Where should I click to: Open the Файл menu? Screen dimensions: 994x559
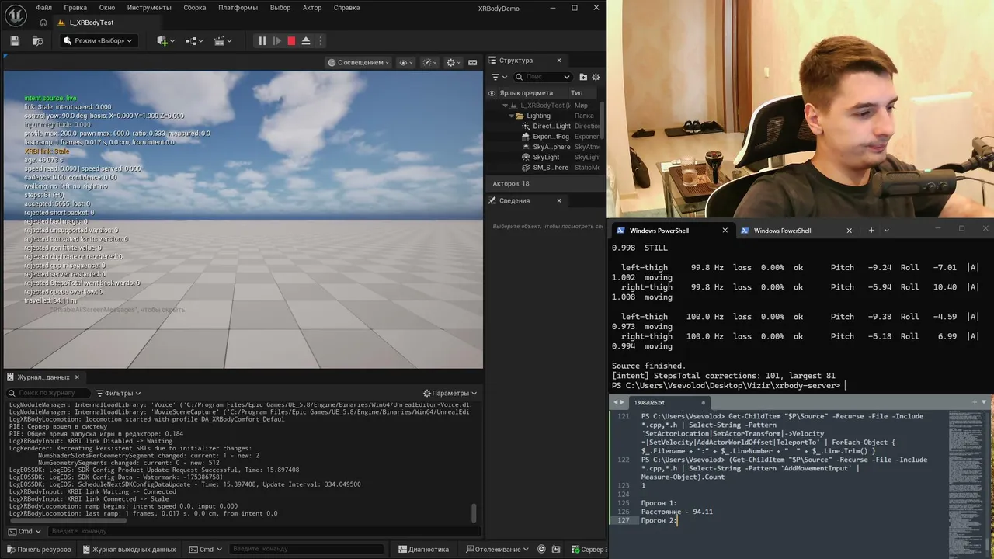44,8
